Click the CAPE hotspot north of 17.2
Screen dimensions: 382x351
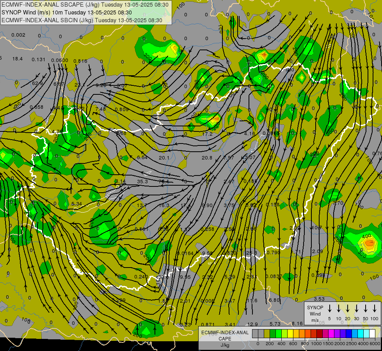[215, 119]
